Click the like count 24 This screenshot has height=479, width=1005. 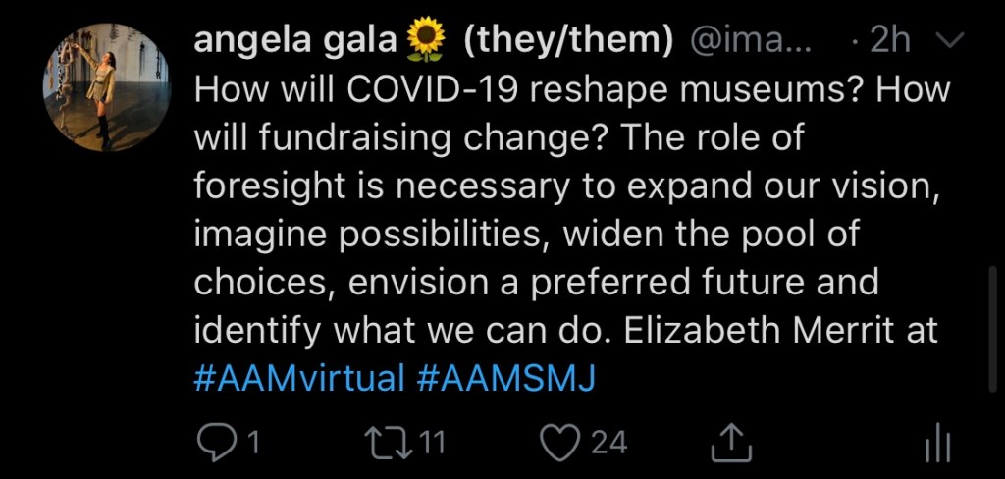click(x=608, y=443)
